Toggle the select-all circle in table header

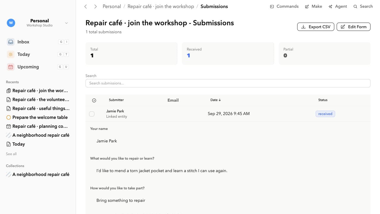[x=94, y=100]
